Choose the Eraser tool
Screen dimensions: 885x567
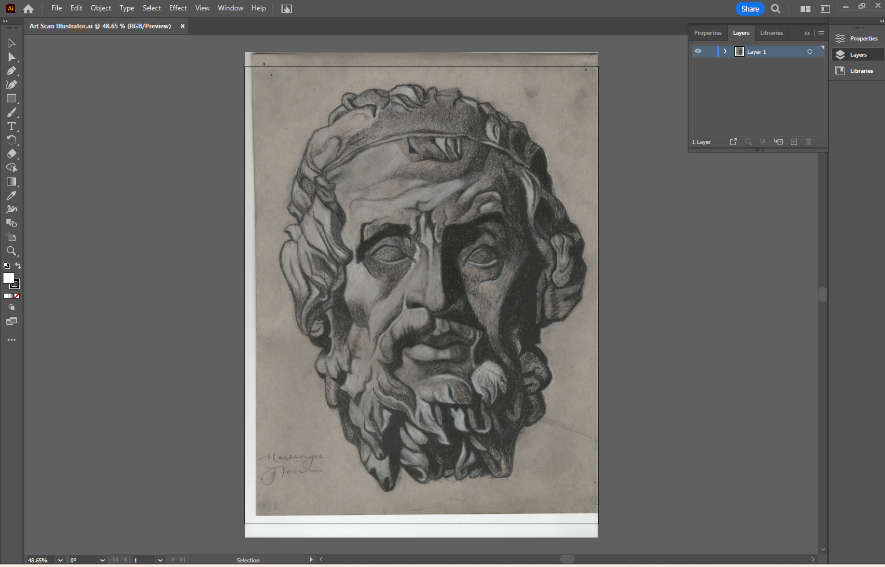[x=12, y=154]
